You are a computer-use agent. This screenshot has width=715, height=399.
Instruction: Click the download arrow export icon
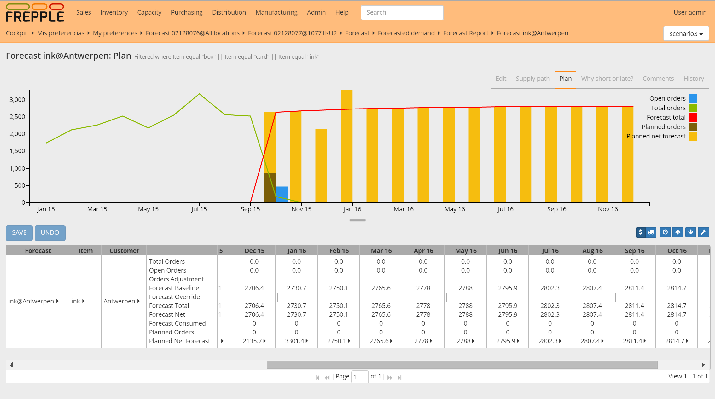[690, 232]
